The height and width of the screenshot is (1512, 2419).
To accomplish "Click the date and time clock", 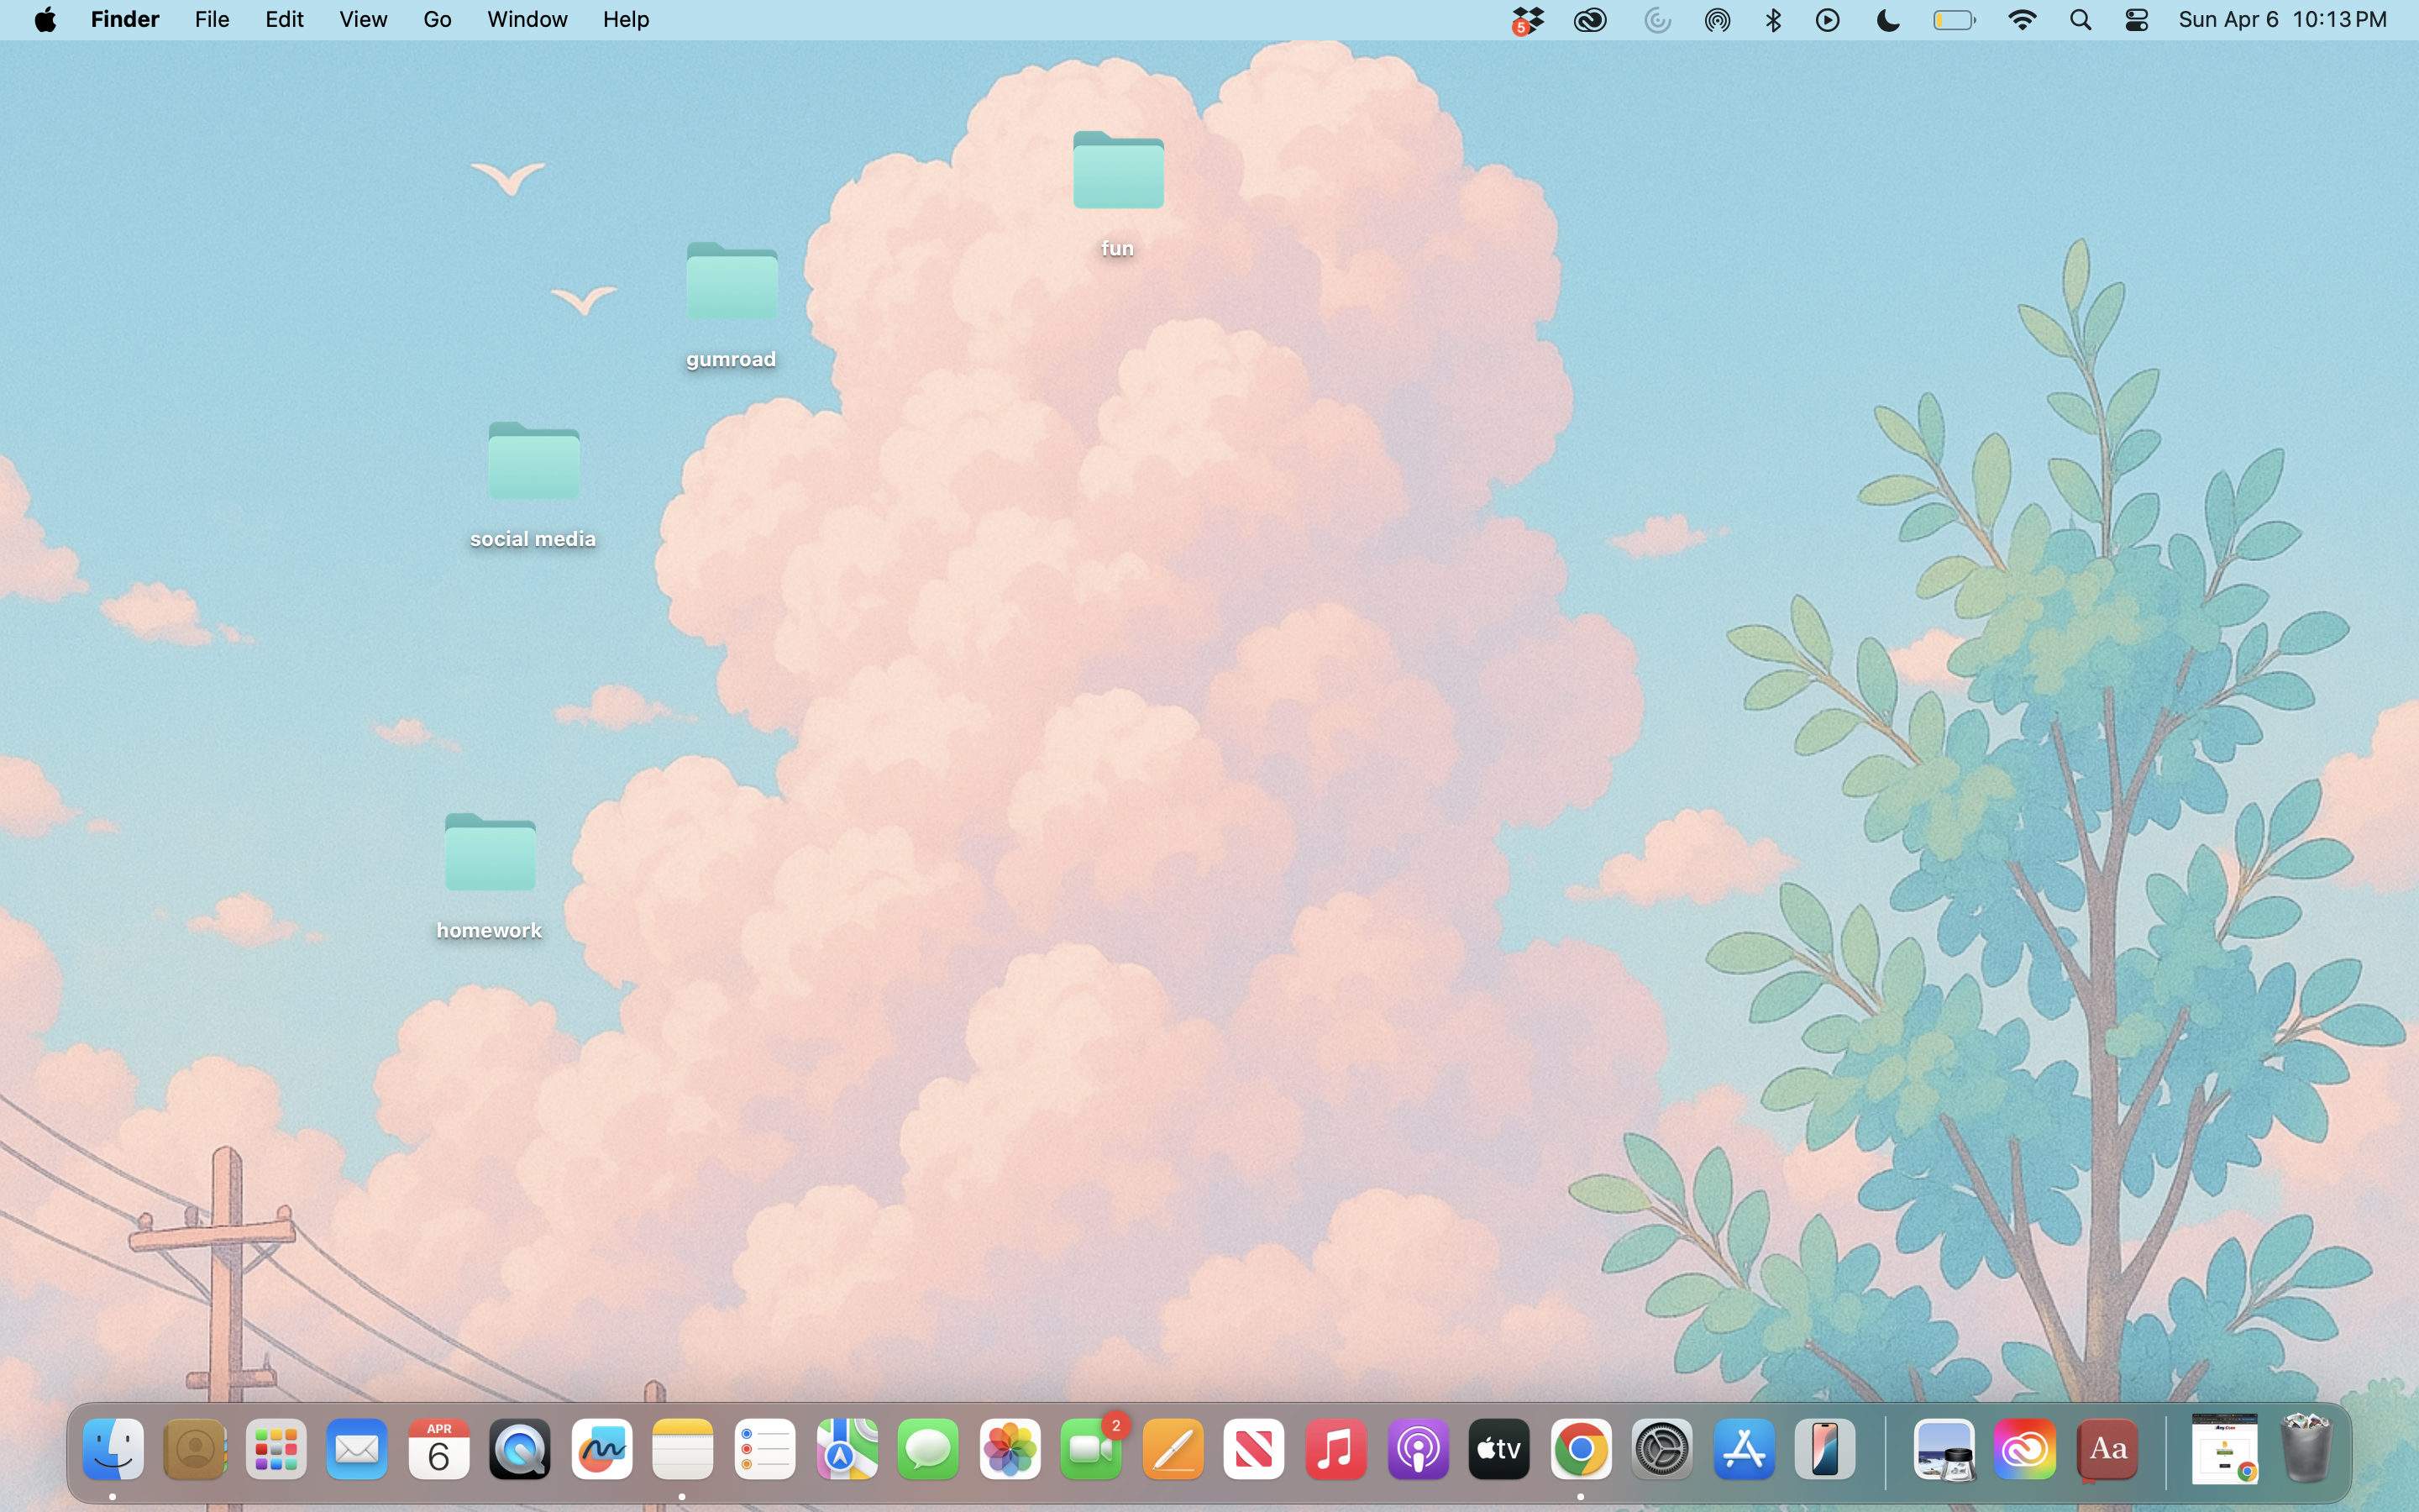I will tap(2282, 20).
